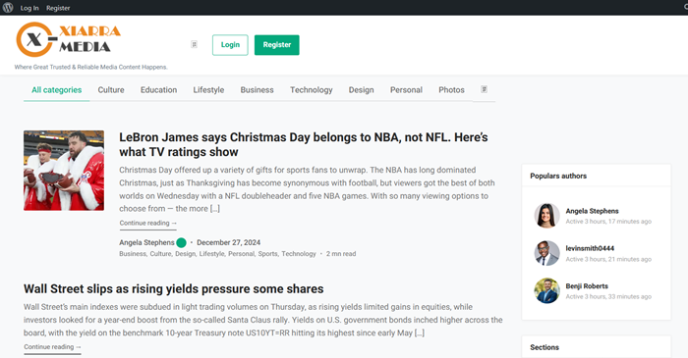
Task: Click the 2 mn read label
Action: coord(341,254)
